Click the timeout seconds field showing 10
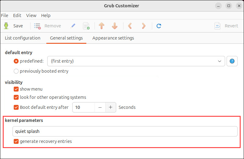244x159 pixels. click(84, 107)
